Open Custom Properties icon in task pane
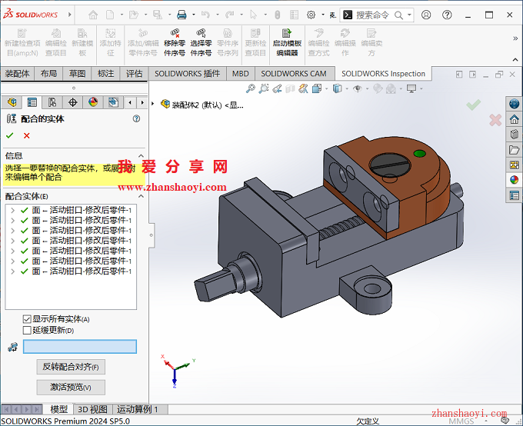Viewport: 523px width, 426px height. point(514,195)
